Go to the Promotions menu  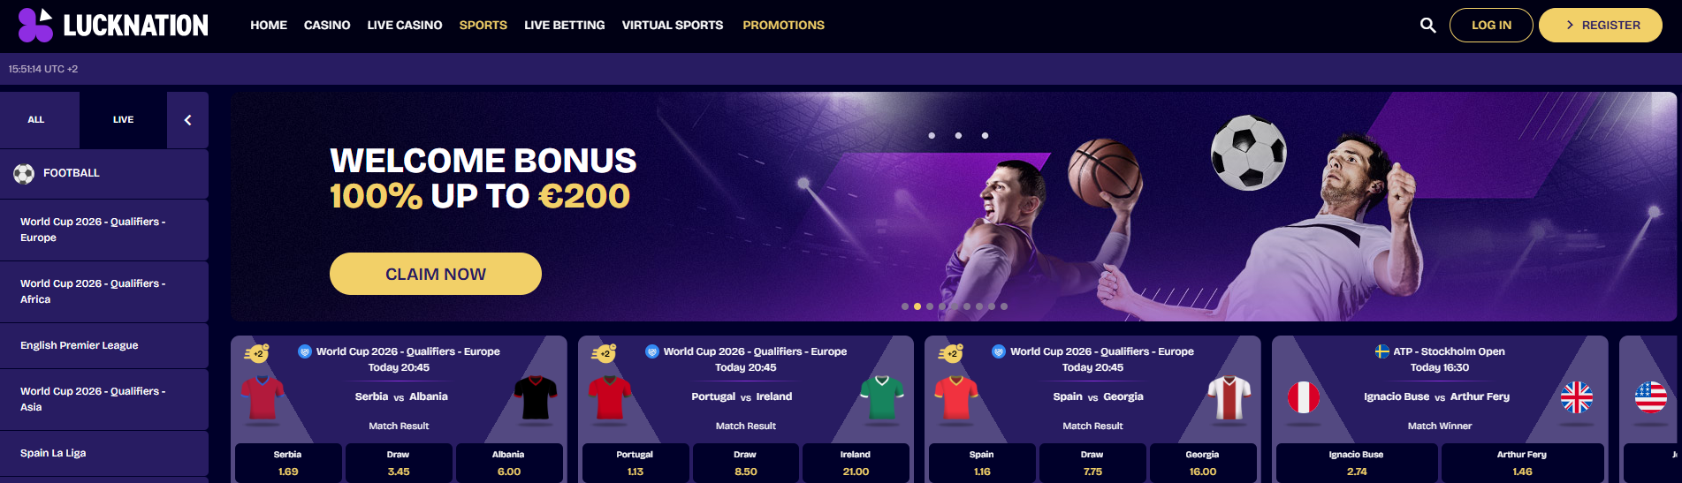(783, 26)
